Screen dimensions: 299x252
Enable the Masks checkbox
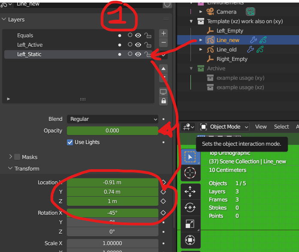(17, 157)
